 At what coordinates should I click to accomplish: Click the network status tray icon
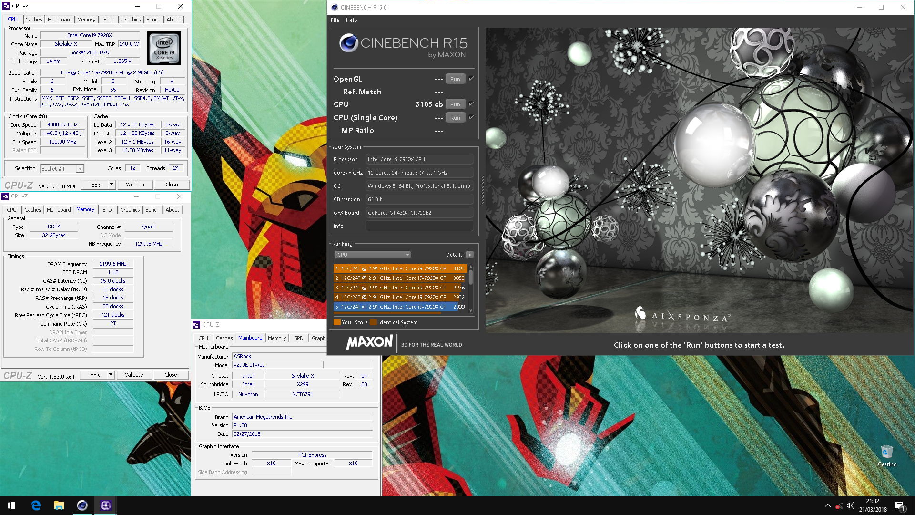(839, 506)
